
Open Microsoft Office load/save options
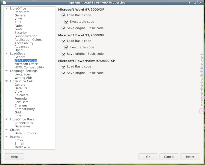26,64
